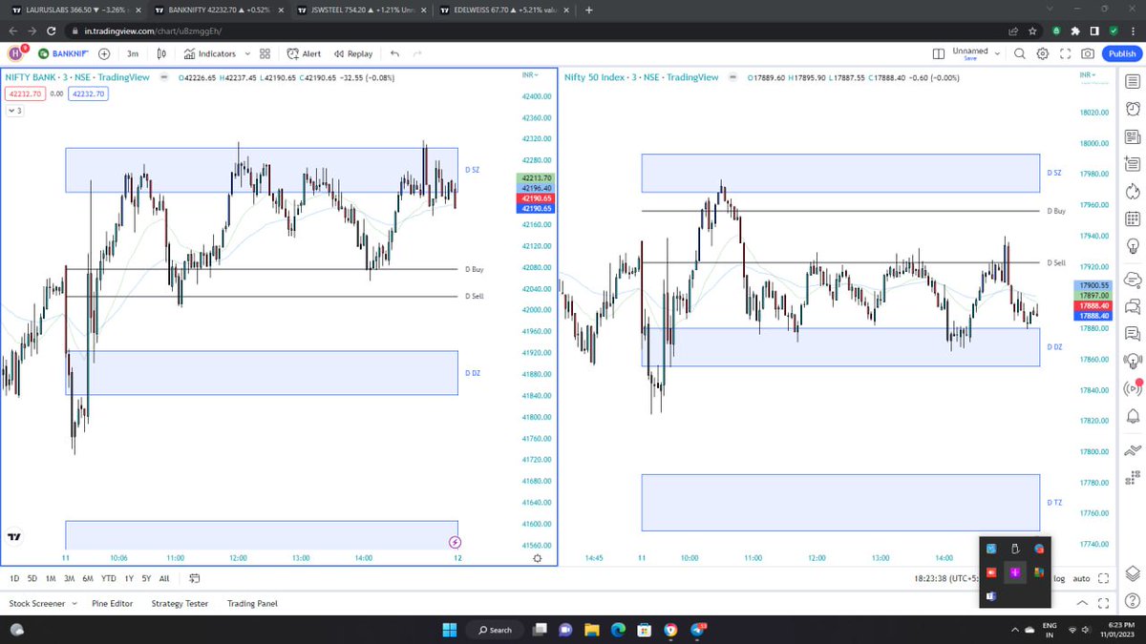Open Go to date icon
The height and width of the screenshot is (644, 1146).
195,578
